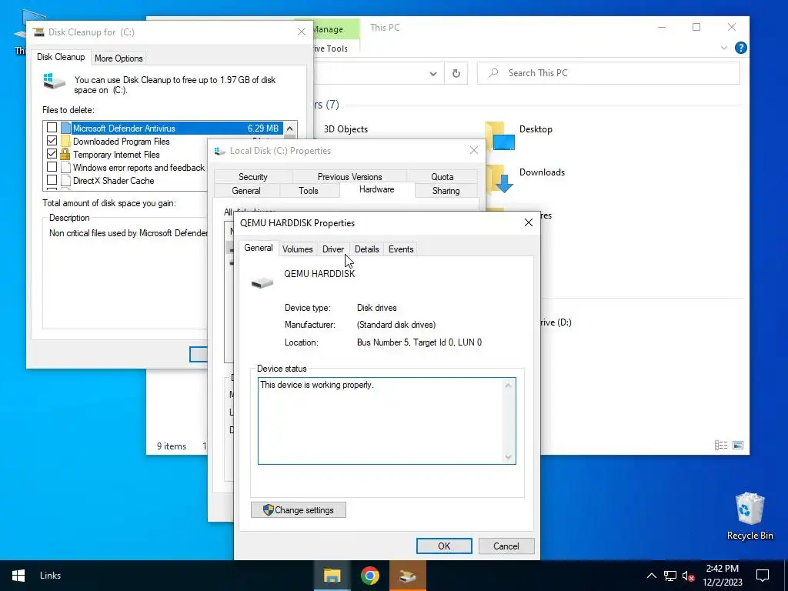Image resolution: width=788 pixels, height=591 pixels.
Task: Open the Security tab in Local Disk Properties
Action: point(252,177)
